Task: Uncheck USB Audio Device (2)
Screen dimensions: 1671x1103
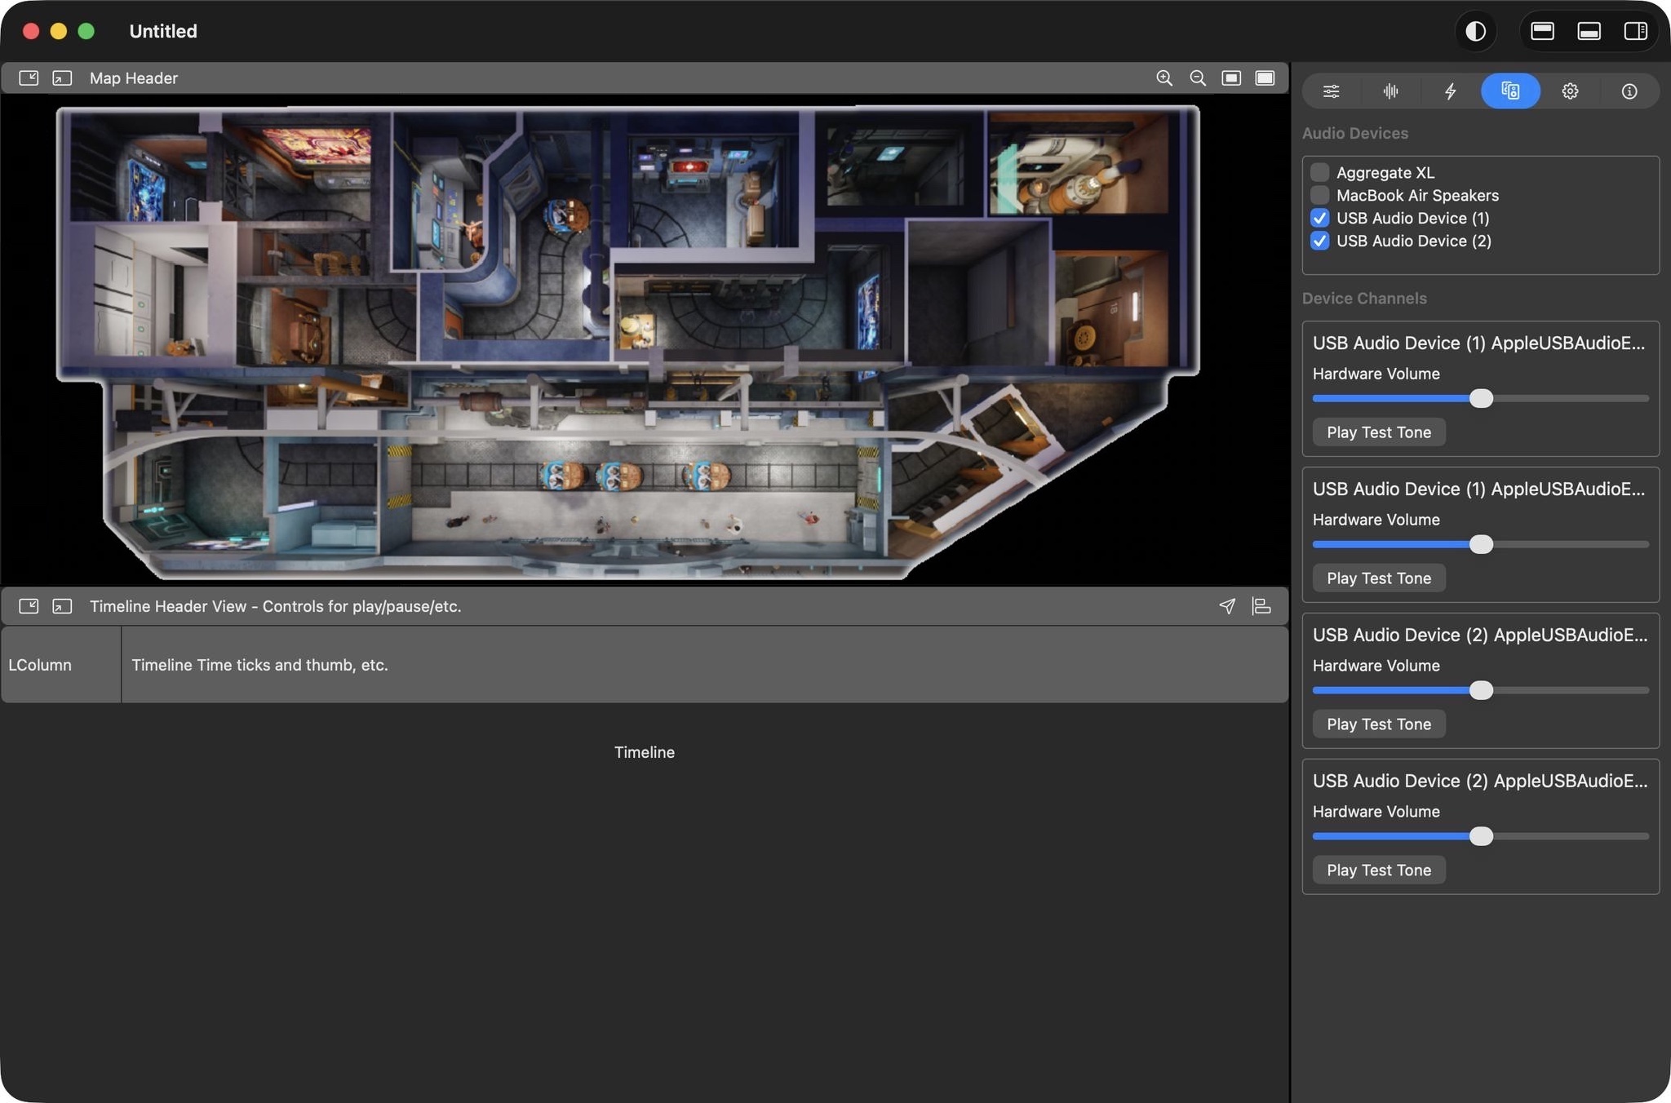Action: point(1319,241)
